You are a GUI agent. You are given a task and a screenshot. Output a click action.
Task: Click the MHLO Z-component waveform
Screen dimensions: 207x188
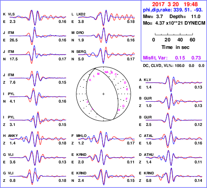click(x=106, y=139)
